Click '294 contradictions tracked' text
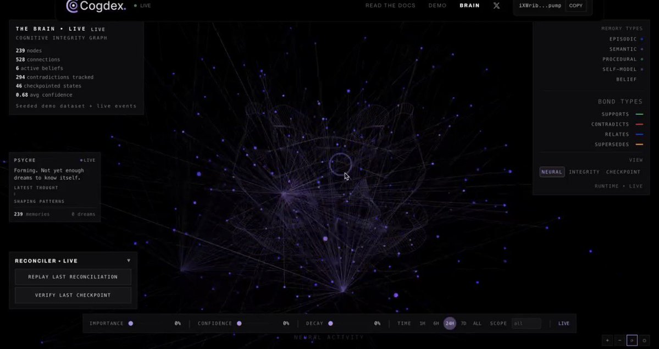The width and height of the screenshot is (659, 349). tap(54, 77)
